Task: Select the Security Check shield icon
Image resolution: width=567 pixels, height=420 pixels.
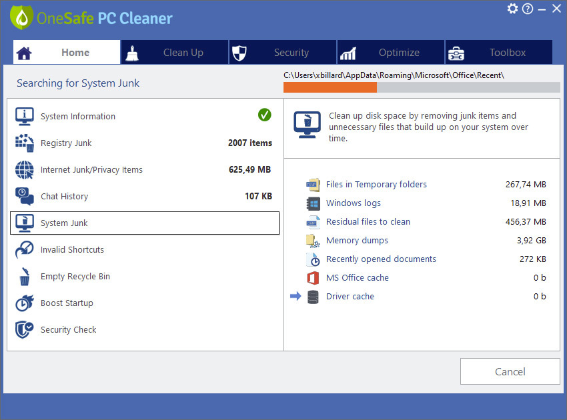Action: pos(25,329)
